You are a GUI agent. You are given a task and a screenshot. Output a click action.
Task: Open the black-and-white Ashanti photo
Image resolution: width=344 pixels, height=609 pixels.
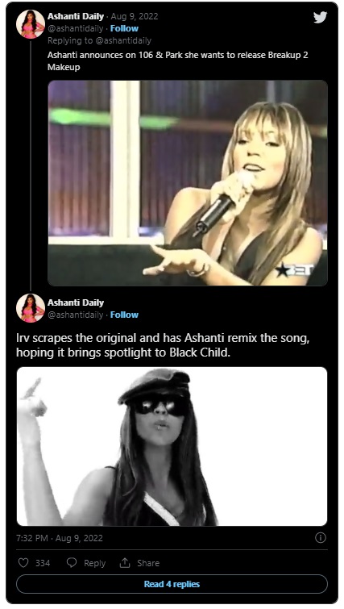pos(172,446)
